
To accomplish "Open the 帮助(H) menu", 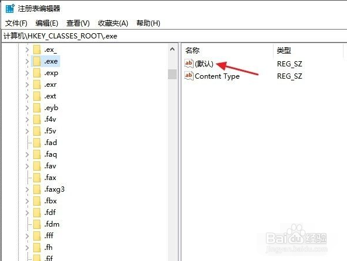I will (148, 23).
